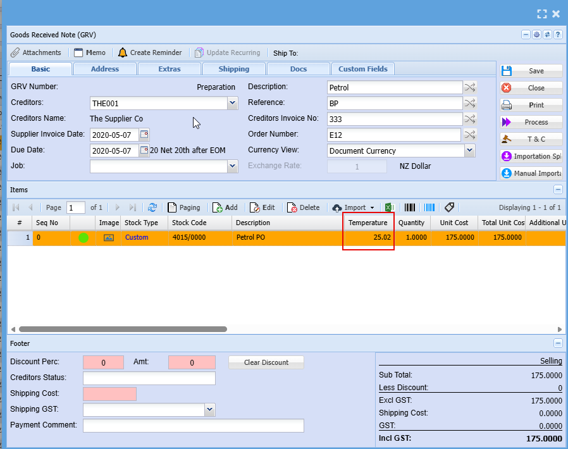Image resolution: width=568 pixels, height=449 pixels.
Task: Click the image icon in Petrol PO row
Action: [109, 238]
